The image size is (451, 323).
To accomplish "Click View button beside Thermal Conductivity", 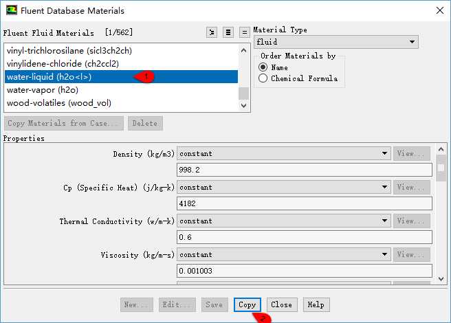I will pos(412,221).
